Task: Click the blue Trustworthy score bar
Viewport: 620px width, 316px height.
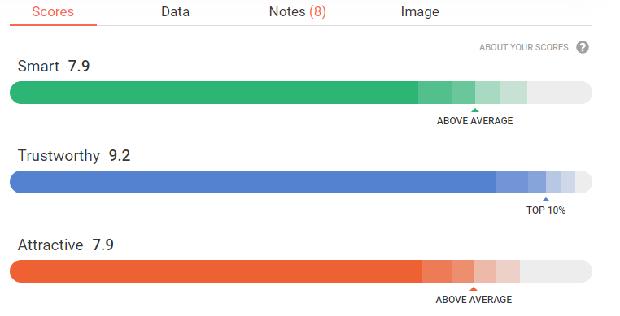Action: point(301,182)
